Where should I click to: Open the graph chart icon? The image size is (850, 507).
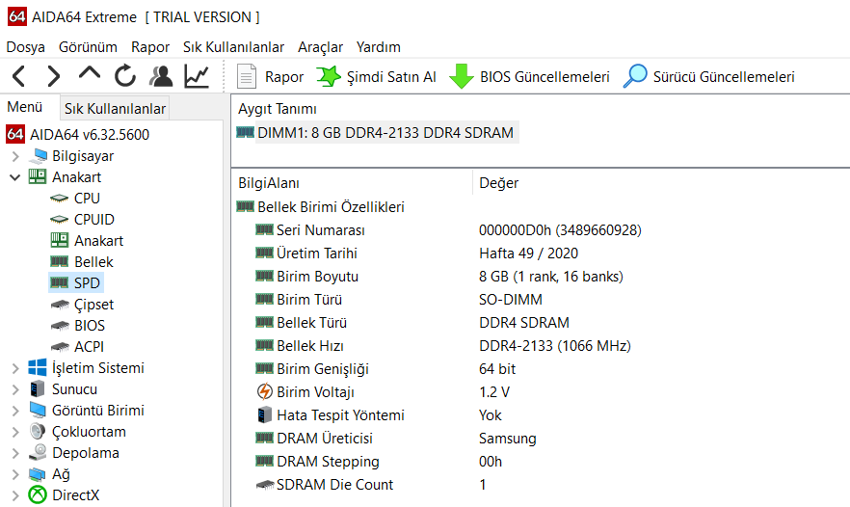[197, 76]
